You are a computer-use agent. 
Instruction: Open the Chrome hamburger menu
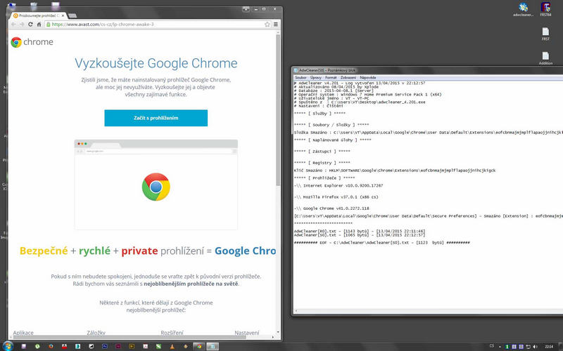click(x=275, y=24)
